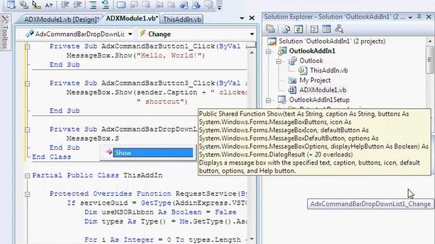
Task: Click the Display Parameter Info toolbar icon
Action: coord(24,5)
